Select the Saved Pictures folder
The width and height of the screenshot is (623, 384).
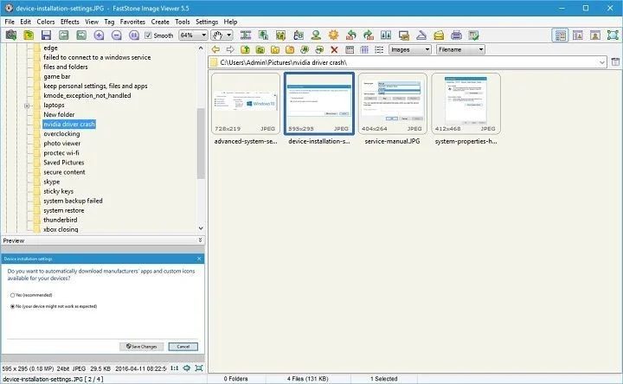pos(63,163)
